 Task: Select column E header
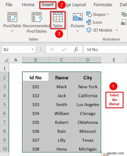[114, 60]
